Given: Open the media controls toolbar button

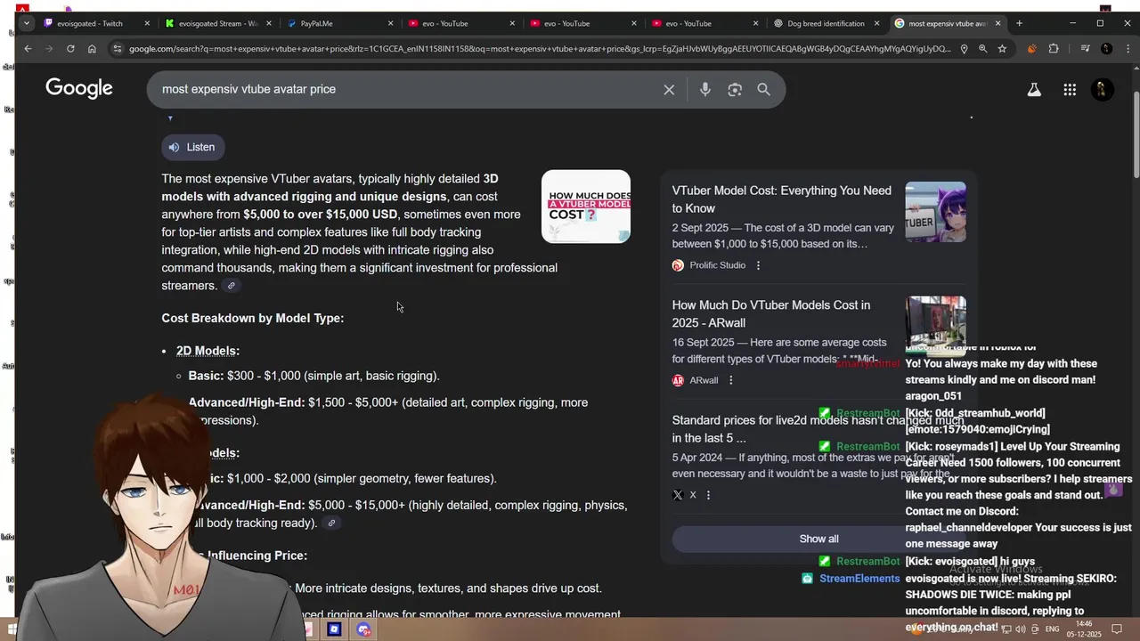Looking at the screenshot, I should pyautogui.click(x=1085, y=49).
